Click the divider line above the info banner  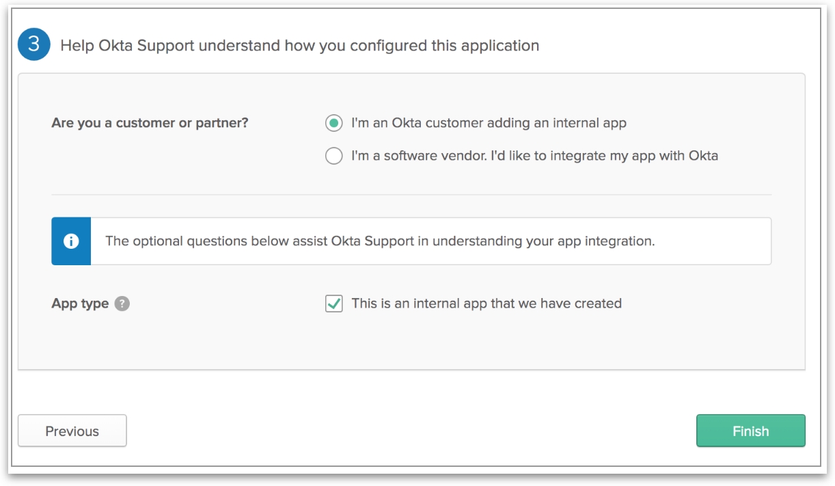[x=411, y=195]
